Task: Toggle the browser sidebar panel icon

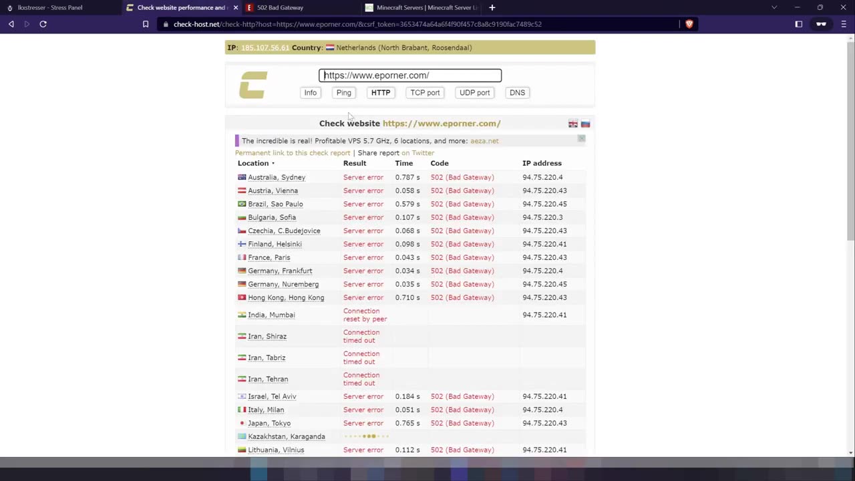Action: 798,24
